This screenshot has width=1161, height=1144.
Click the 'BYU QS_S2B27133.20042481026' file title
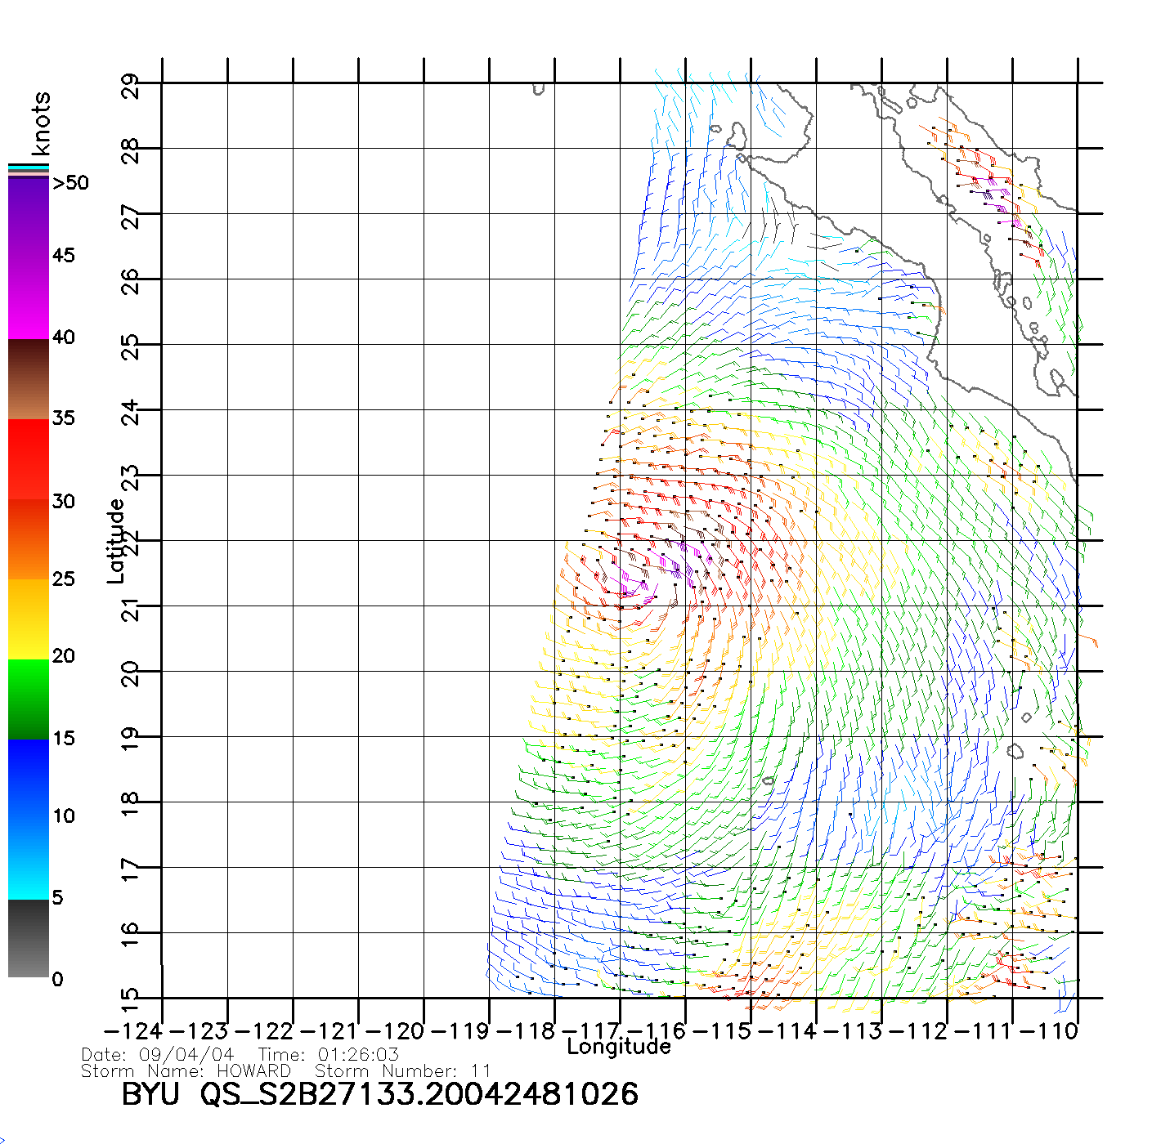coord(379,1094)
